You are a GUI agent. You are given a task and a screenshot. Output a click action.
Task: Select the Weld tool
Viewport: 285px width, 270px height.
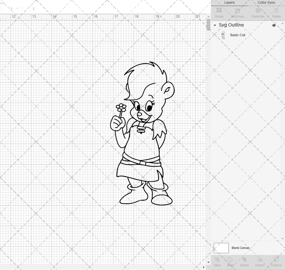[x=230, y=259]
